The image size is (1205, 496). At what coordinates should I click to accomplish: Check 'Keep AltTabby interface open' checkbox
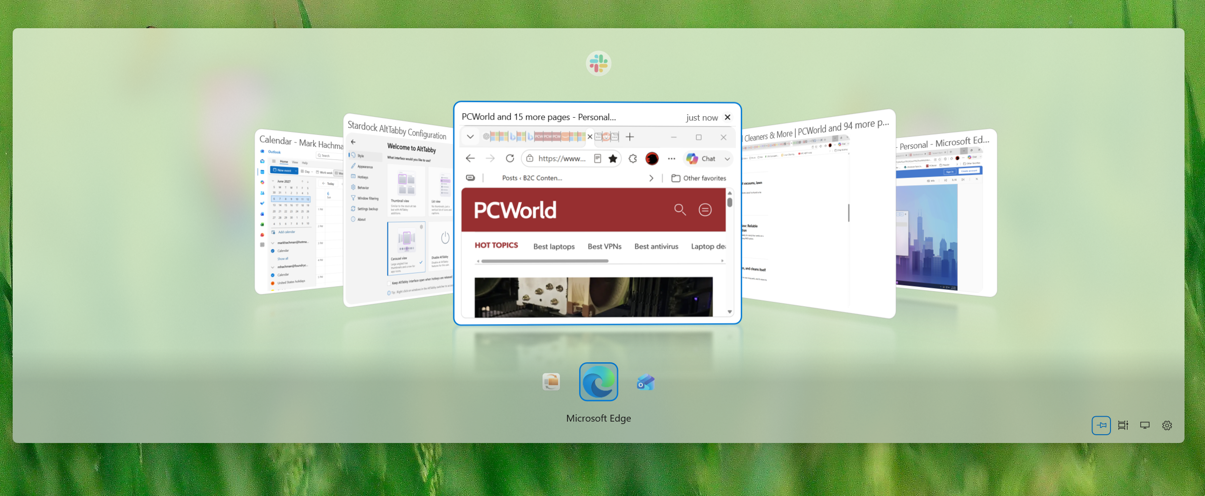click(389, 283)
